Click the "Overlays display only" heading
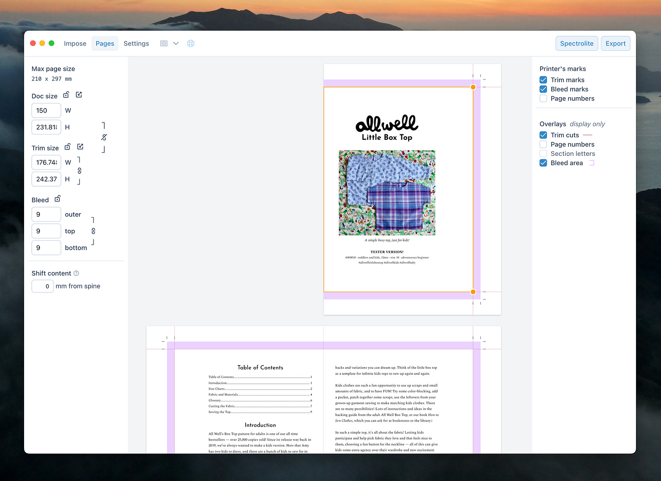 572,124
